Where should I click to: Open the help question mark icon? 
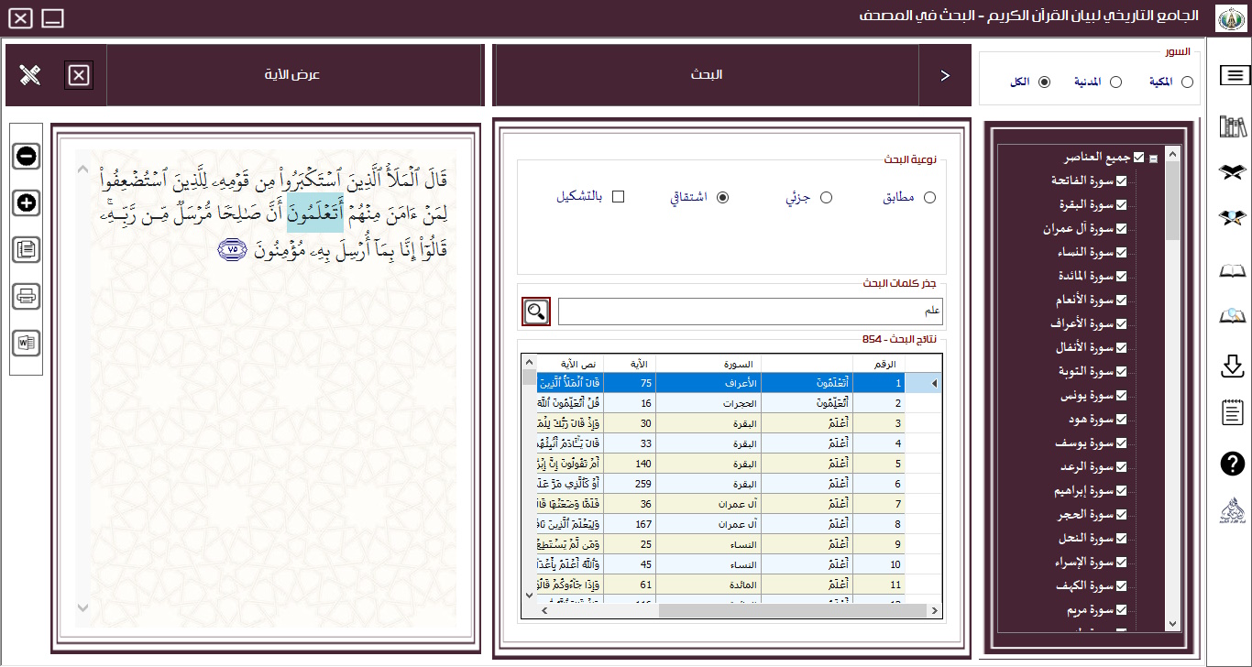point(1234,464)
